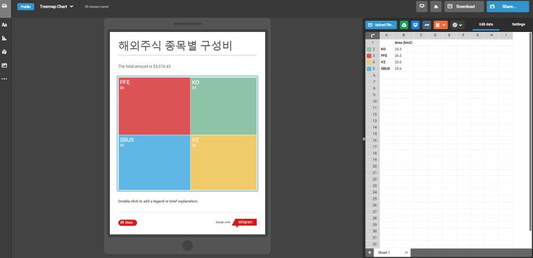Select the yellow VZ treemap block

pos(223,162)
